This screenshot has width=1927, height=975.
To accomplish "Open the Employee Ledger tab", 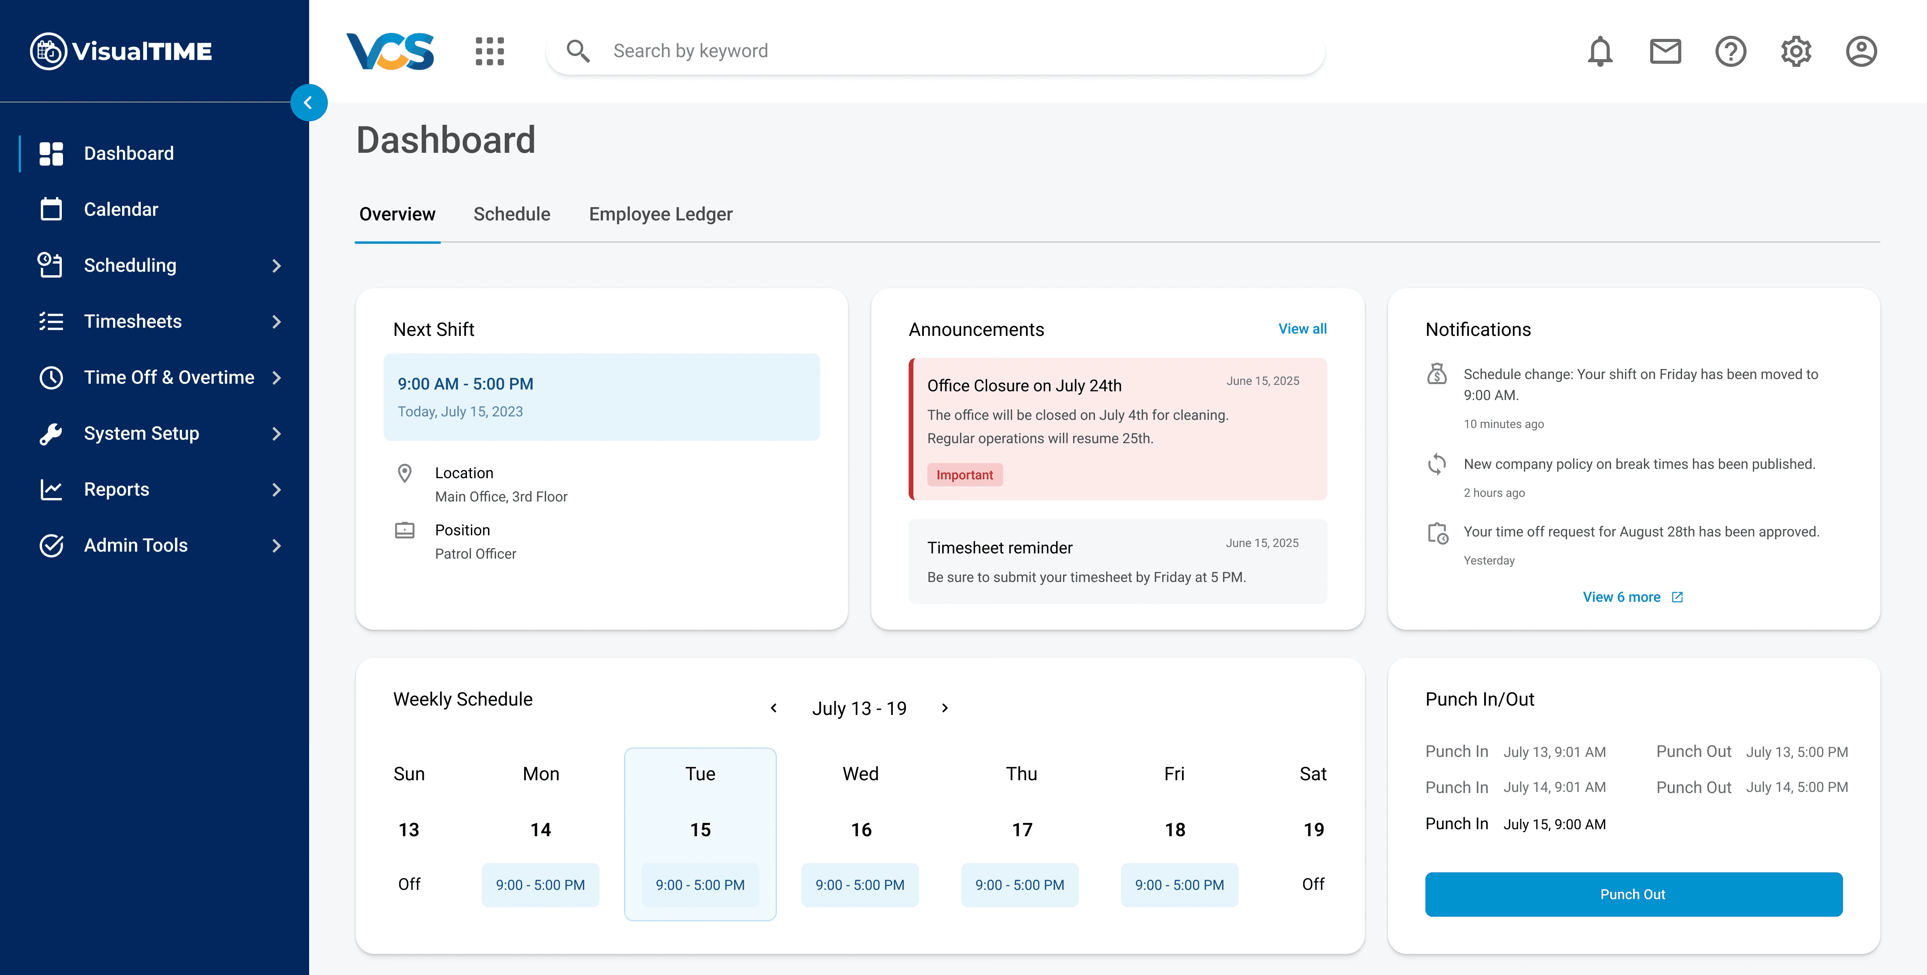I will pyautogui.click(x=661, y=214).
